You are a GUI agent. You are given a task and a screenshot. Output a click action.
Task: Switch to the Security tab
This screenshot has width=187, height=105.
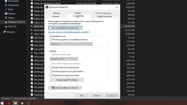pyautogui.click(x=56, y=13)
